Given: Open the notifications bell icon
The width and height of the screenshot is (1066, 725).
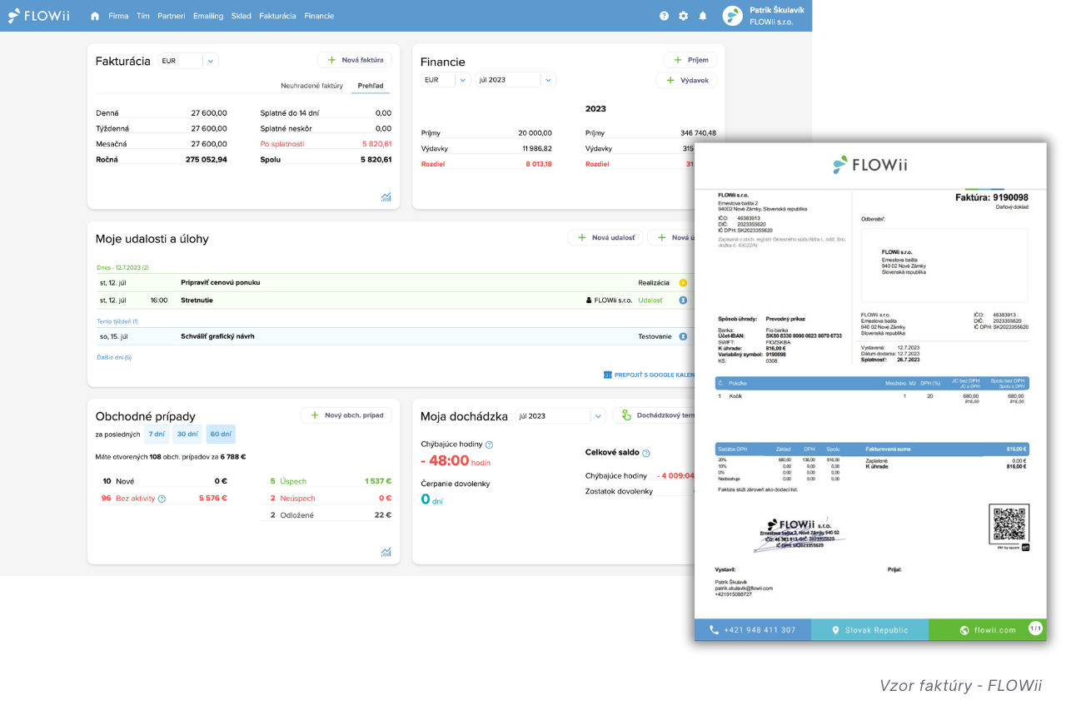Looking at the screenshot, I should 702,16.
